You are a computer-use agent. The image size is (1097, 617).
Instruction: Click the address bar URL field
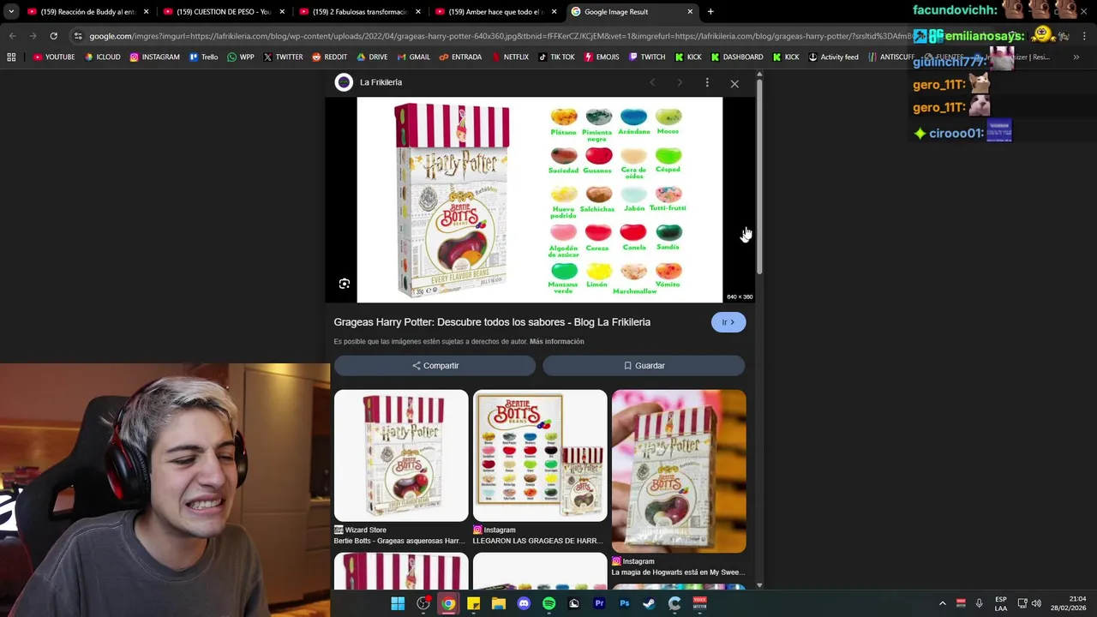click(497, 36)
